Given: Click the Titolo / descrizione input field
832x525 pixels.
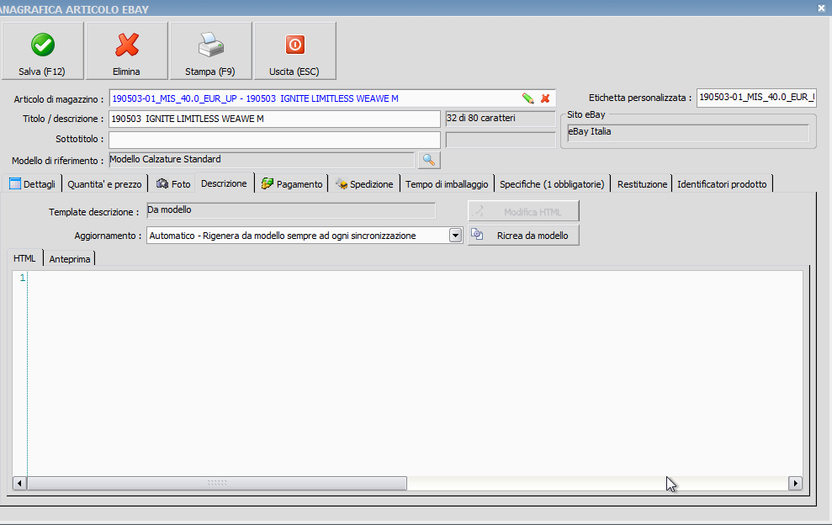Looking at the screenshot, I should click(x=274, y=119).
